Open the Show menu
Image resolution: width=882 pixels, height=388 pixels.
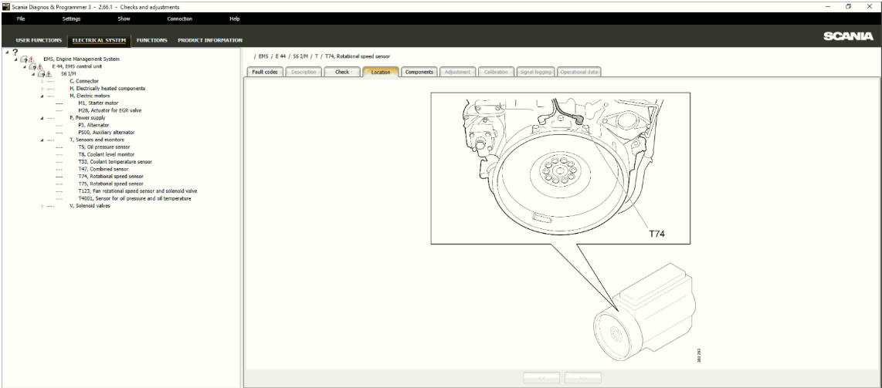click(x=124, y=19)
